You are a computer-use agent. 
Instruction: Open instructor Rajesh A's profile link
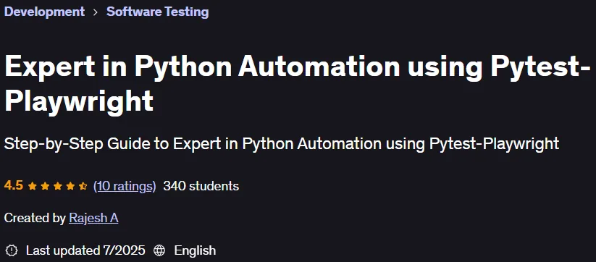(93, 218)
